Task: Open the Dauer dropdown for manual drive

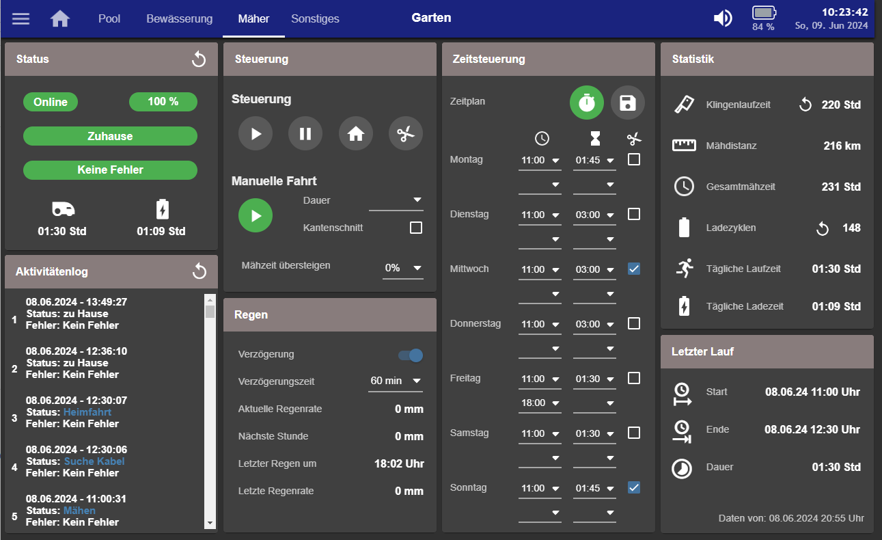Action: 396,200
